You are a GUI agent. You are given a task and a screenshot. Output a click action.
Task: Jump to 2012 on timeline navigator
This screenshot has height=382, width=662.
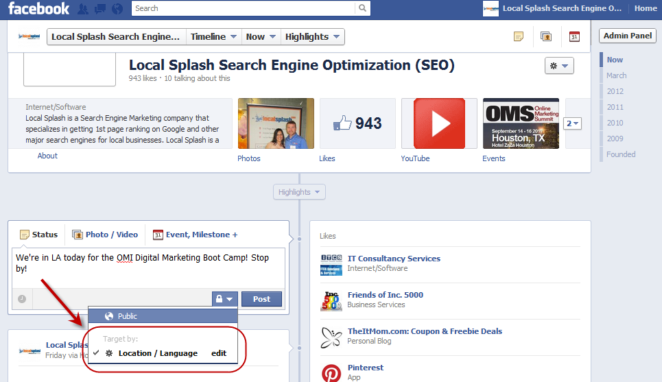click(x=615, y=91)
